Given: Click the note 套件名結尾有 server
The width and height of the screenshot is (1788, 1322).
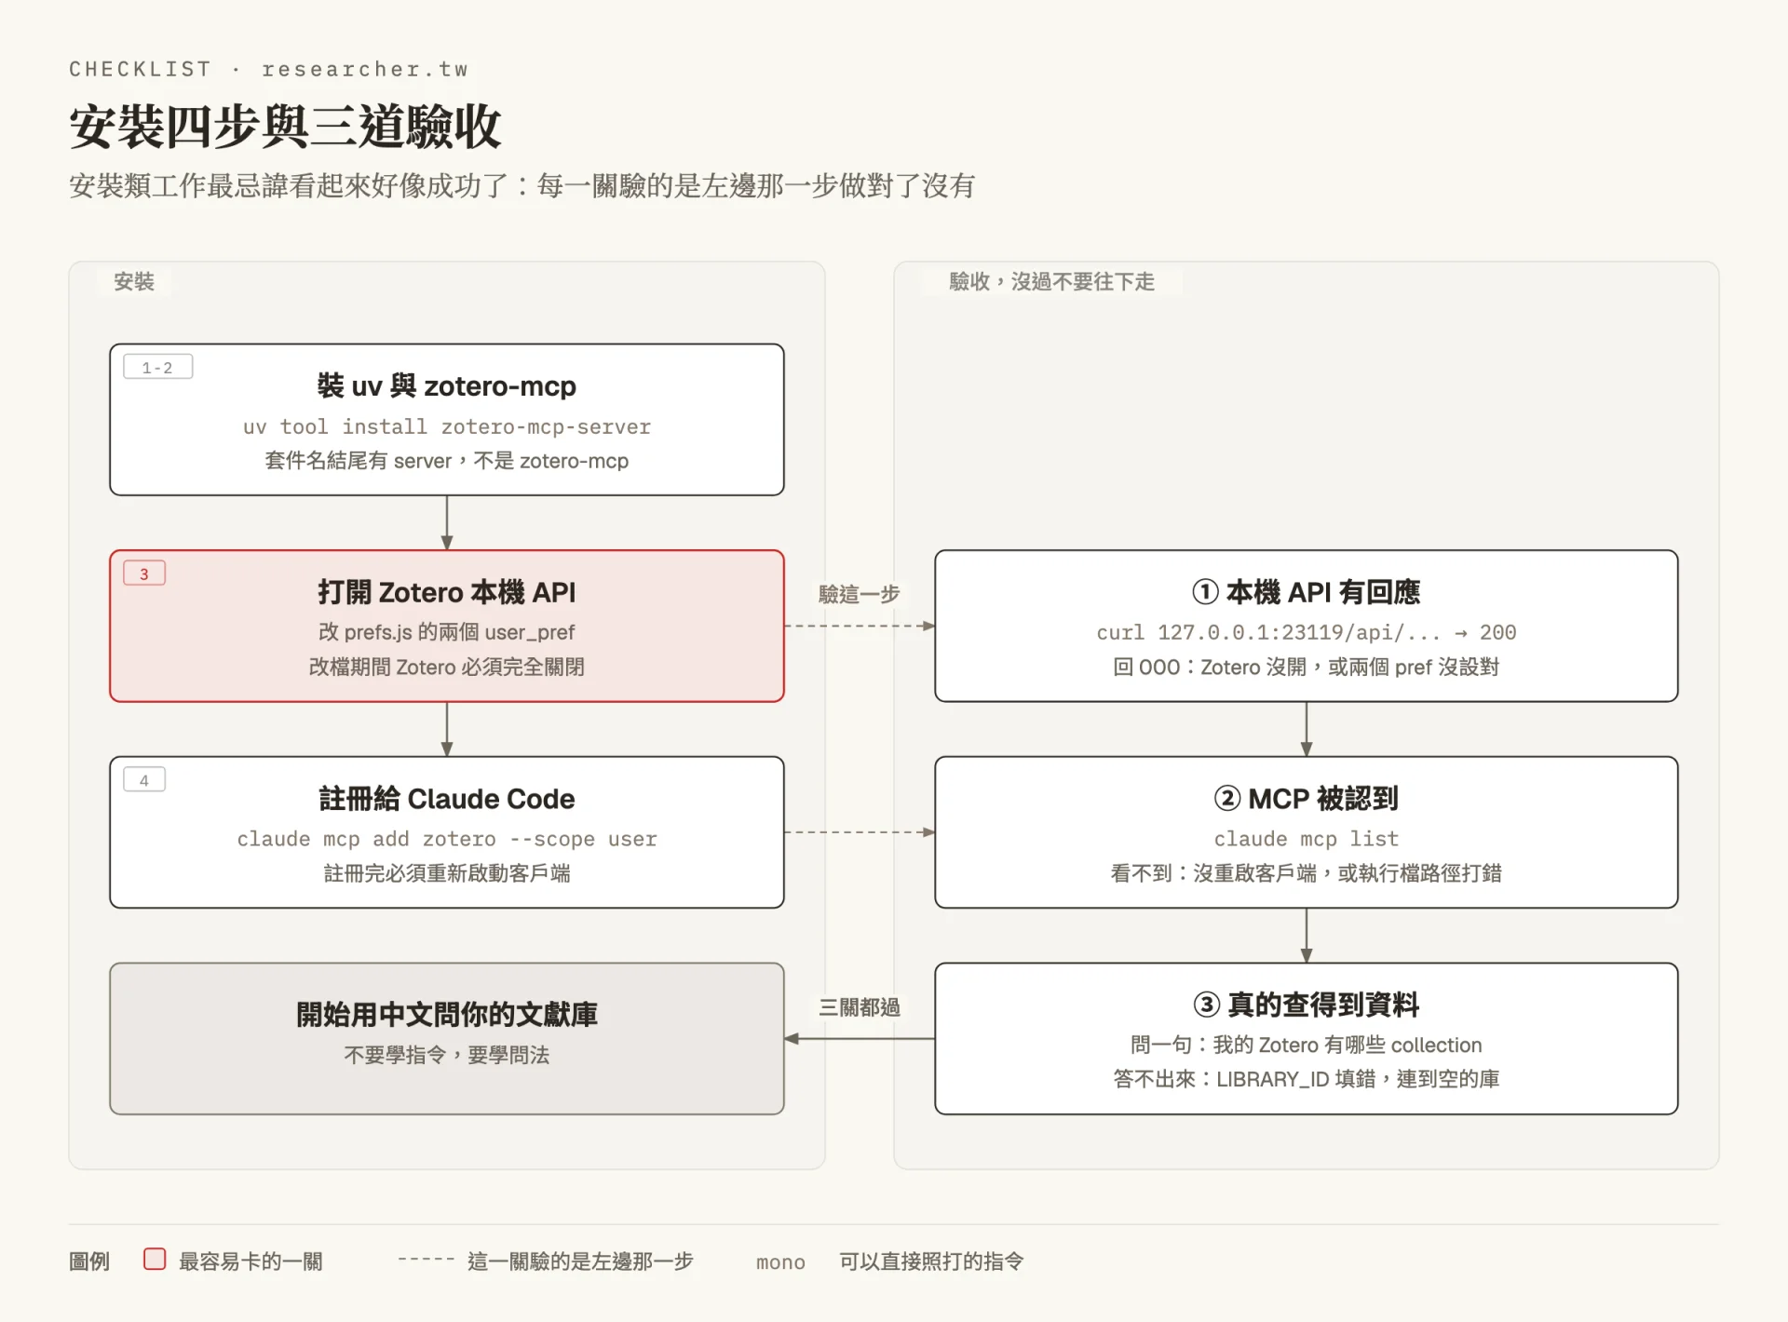Looking at the screenshot, I should tap(447, 461).
